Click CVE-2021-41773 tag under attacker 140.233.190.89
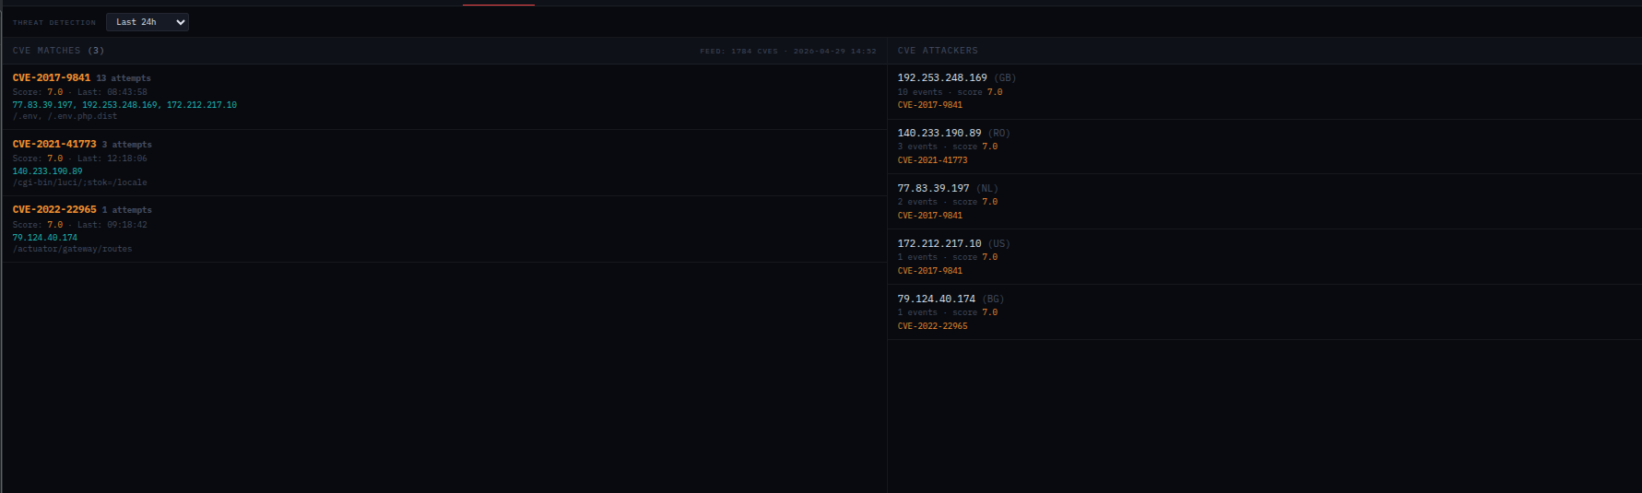 coord(933,160)
